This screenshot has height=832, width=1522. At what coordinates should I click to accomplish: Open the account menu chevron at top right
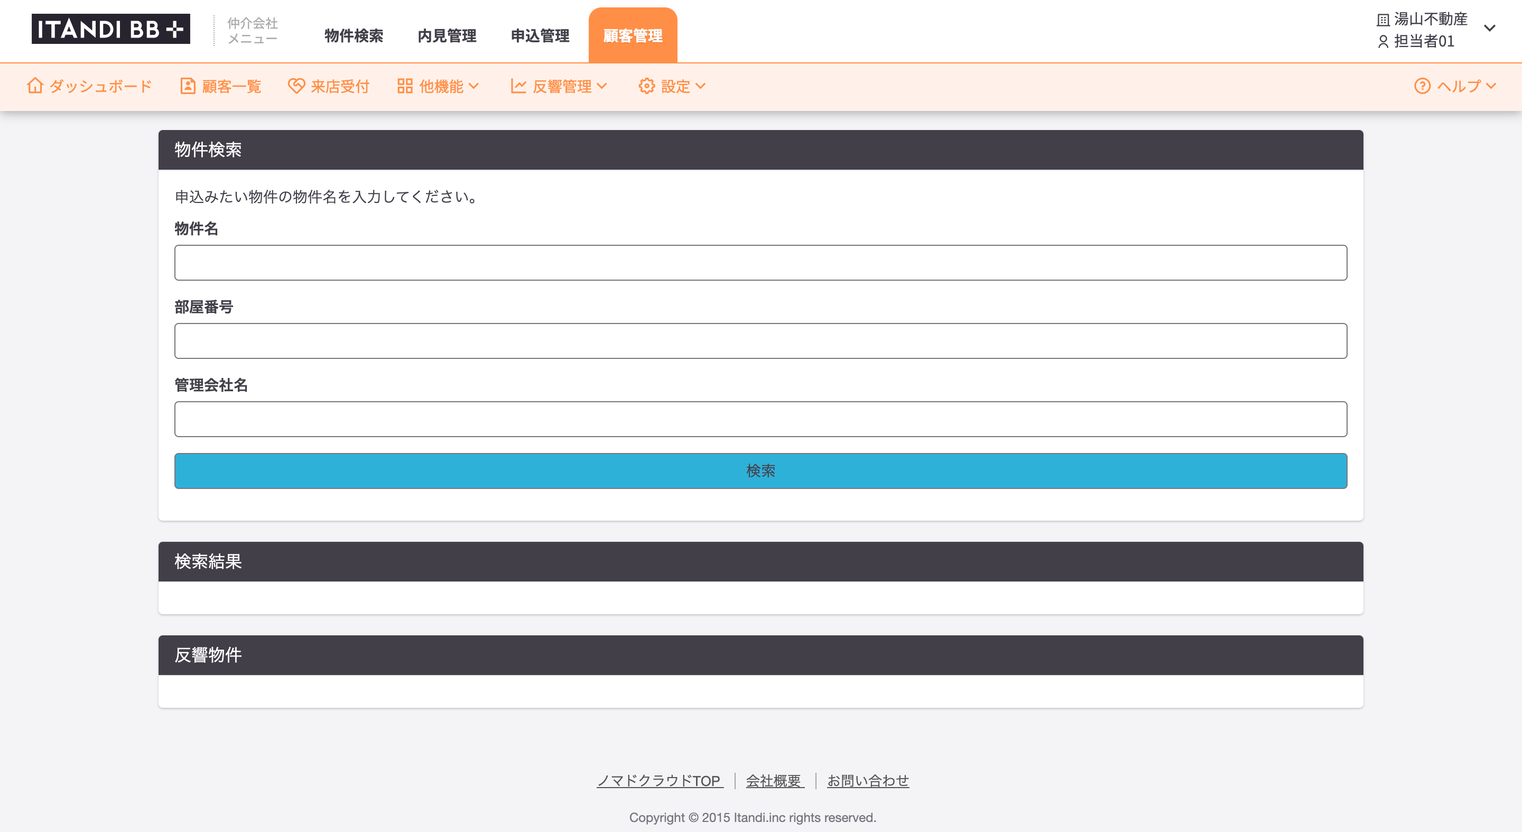(x=1490, y=28)
